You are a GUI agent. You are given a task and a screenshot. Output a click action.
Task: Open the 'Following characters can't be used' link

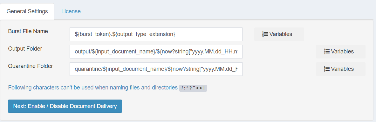pyautogui.click(x=93, y=88)
